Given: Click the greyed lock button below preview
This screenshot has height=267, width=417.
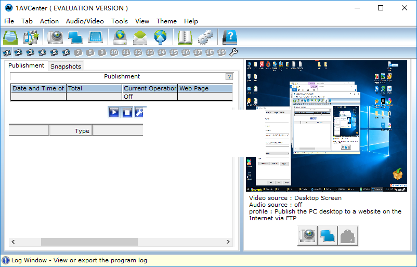Looking at the screenshot, I should pos(348,236).
